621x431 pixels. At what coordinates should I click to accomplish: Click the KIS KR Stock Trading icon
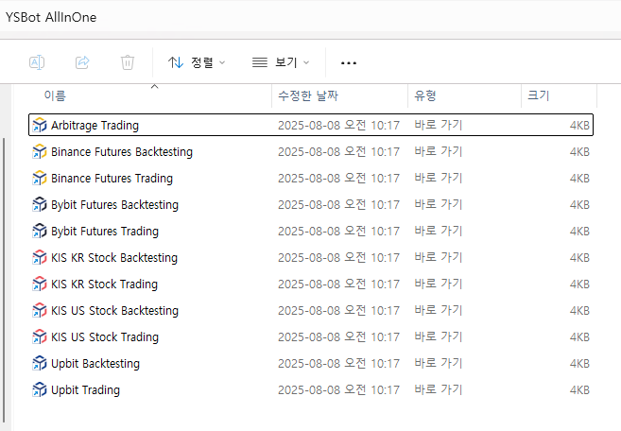pos(39,284)
